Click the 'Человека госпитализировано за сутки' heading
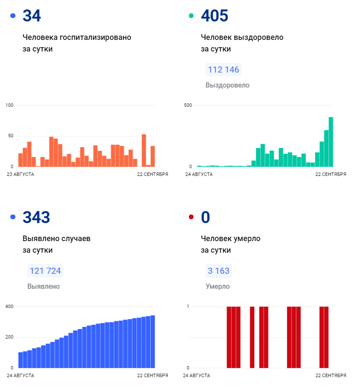The height and width of the screenshot is (390, 361). [77, 43]
